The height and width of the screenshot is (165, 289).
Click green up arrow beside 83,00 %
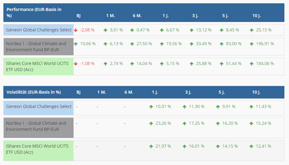pyautogui.click(x=222, y=44)
